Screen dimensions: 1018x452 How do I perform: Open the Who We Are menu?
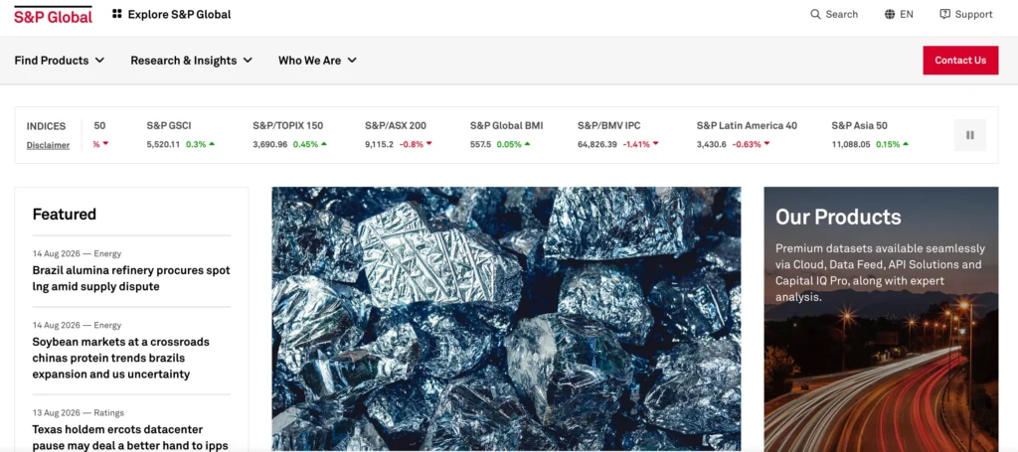click(x=310, y=61)
